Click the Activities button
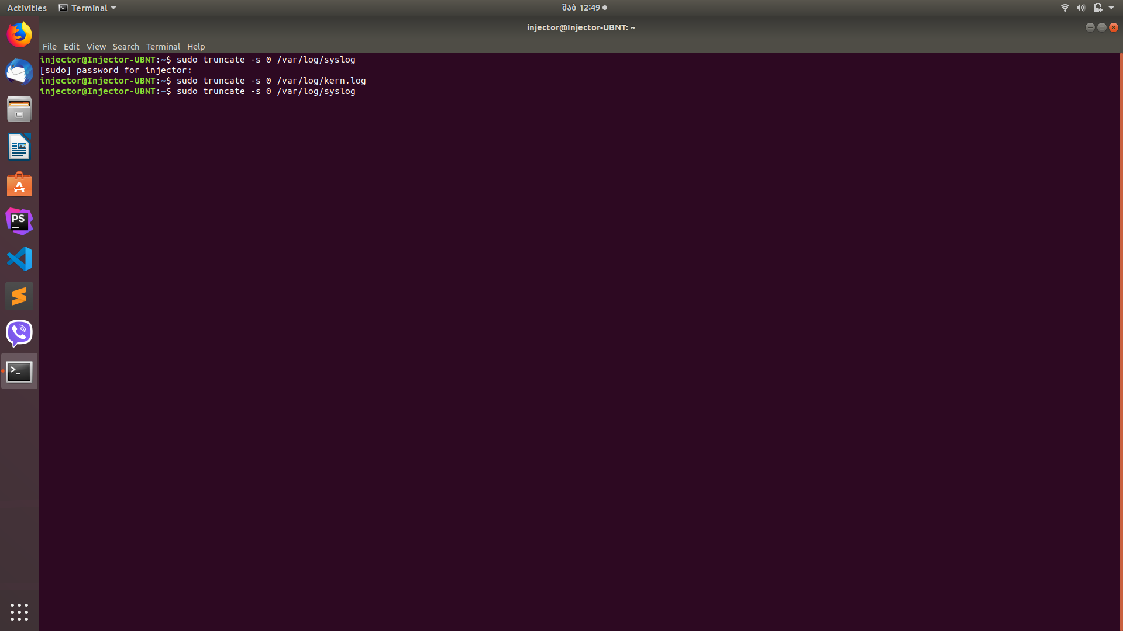The width and height of the screenshot is (1123, 631). [x=27, y=8]
